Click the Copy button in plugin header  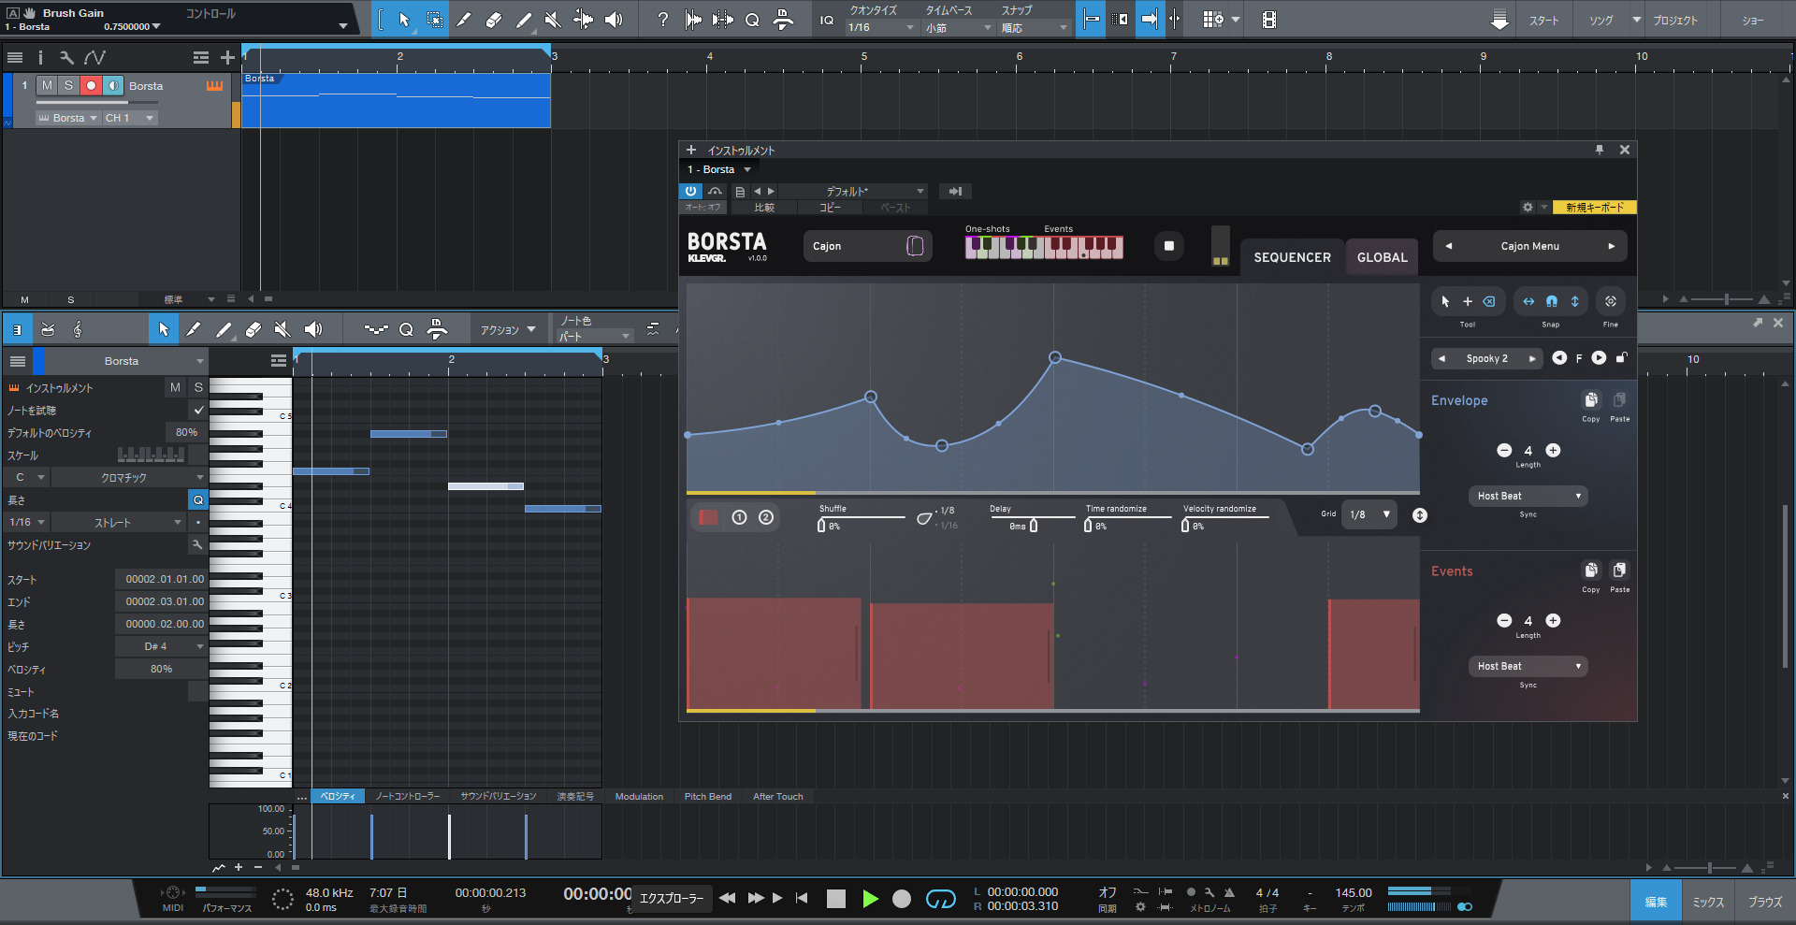pos(830,208)
